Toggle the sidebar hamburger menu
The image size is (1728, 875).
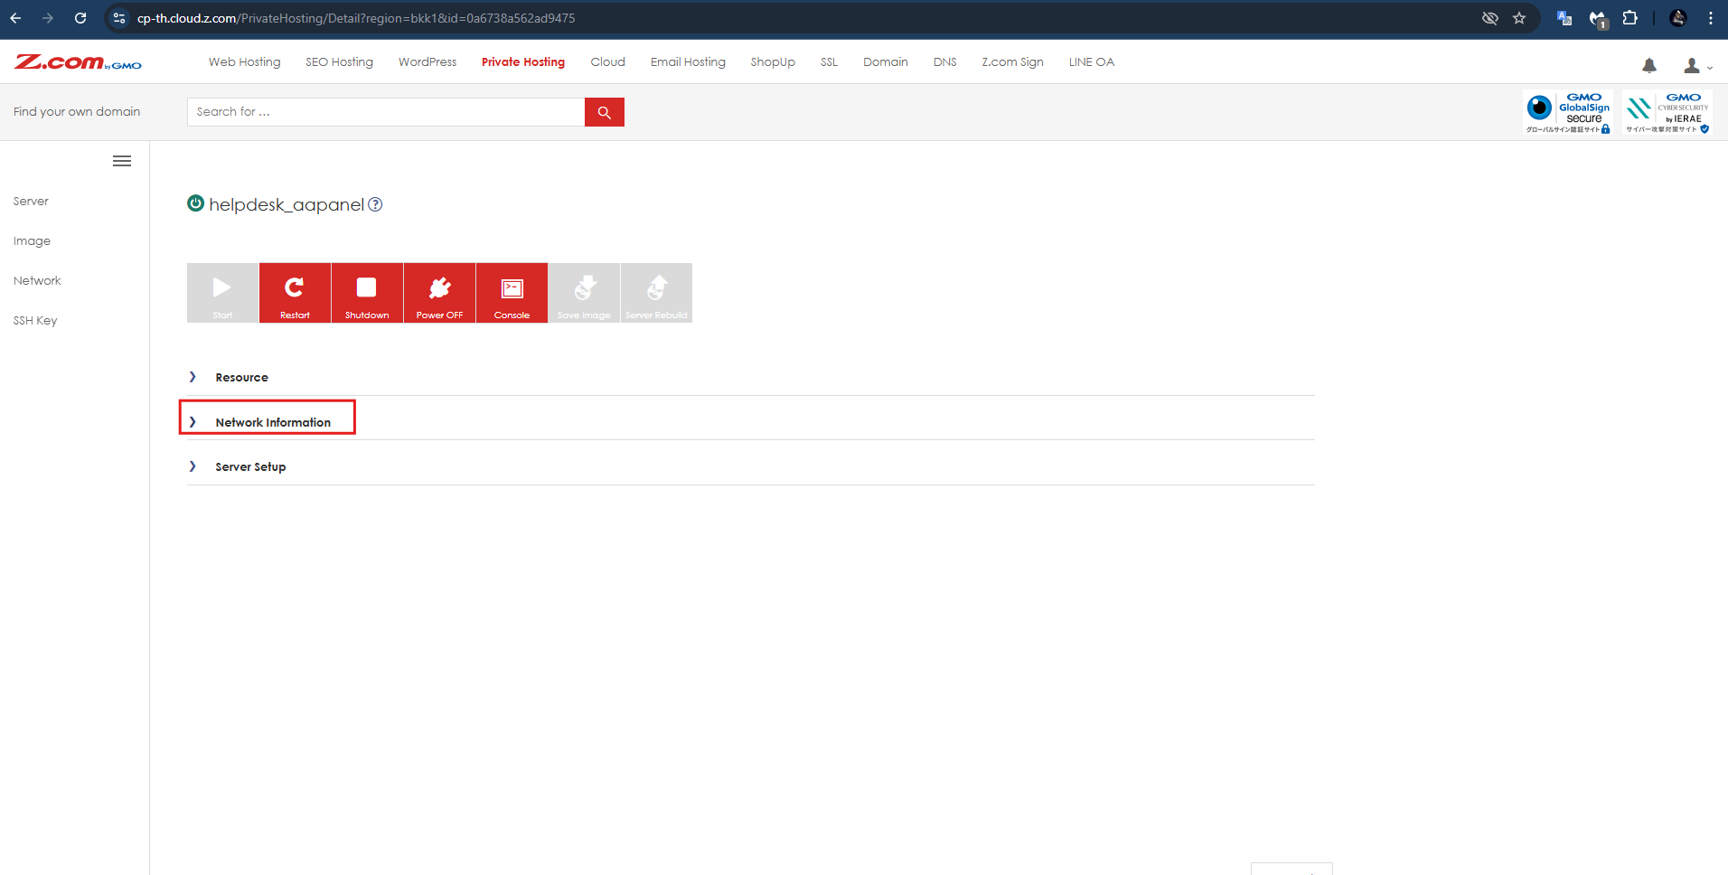(122, 161)
